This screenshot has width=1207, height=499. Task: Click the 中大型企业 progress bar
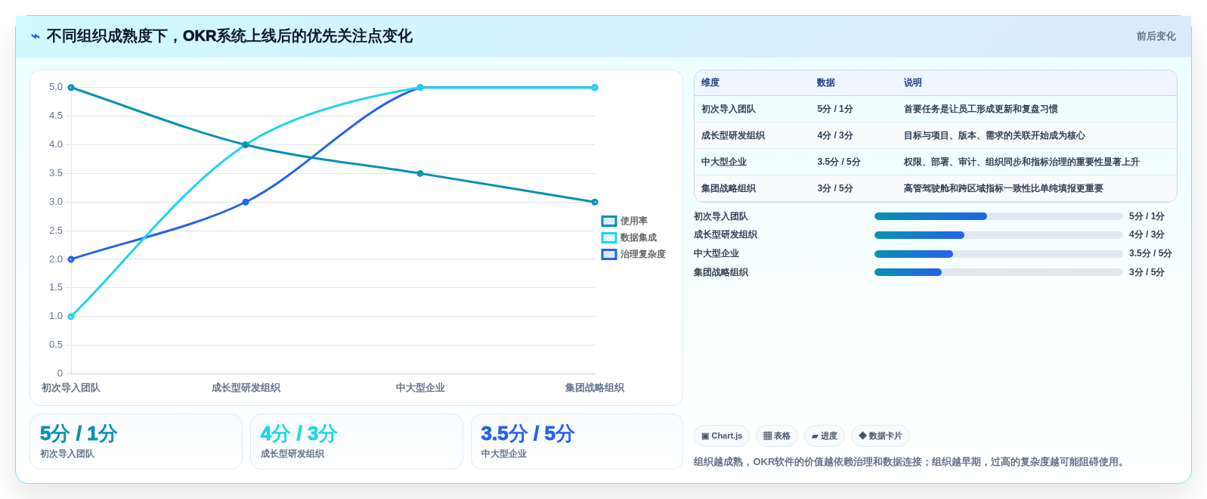click(998, 254)
